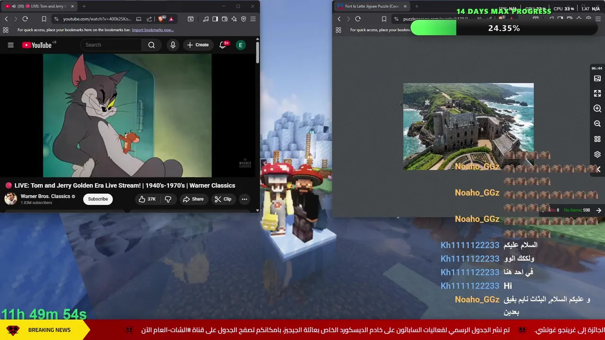The image size is (605, 340).
Task: Like the Tom and Jerry live stream
Action: coord(147,199)
